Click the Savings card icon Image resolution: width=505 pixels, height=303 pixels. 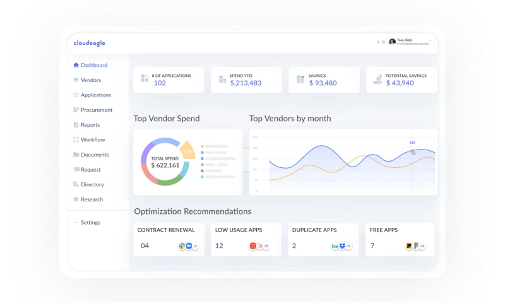pos(300,80)
